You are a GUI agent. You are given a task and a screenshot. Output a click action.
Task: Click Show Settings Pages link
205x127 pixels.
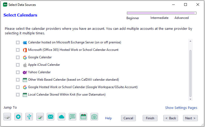pos(181,108)
